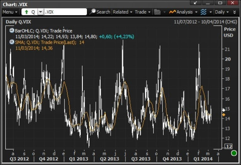This screenshot has height=165, width=241.
Task: Click the Search button label
Action: click(103, 12)
